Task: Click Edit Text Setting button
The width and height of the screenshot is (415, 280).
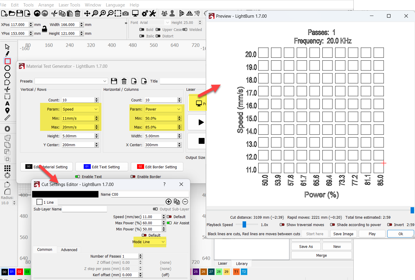Action: (x=102, y=167)
